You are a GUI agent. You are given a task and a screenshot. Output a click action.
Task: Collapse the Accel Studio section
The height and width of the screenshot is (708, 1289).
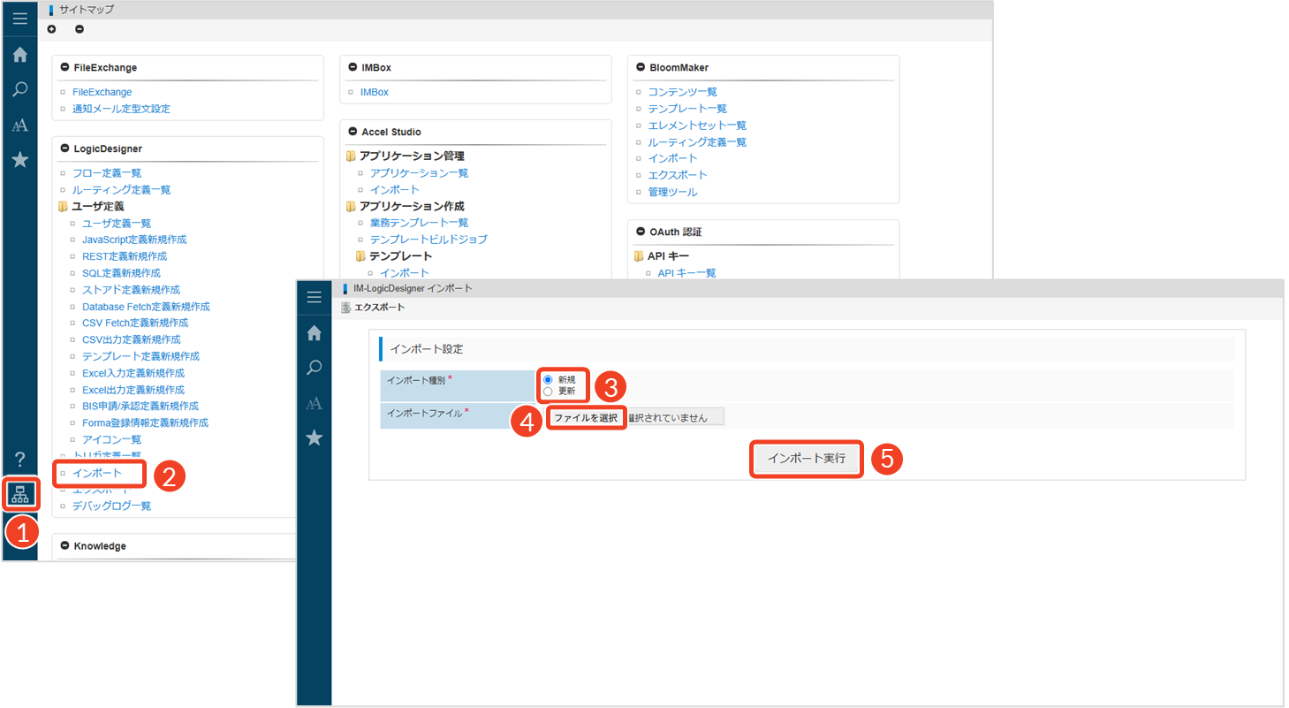click(353, 132)
